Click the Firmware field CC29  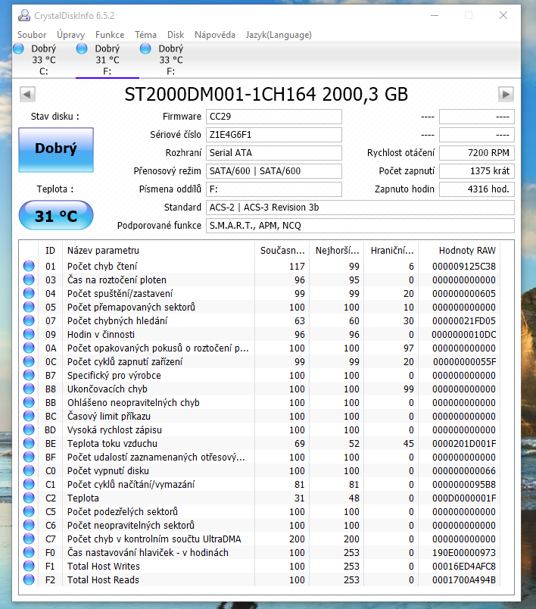(x=273, y=117)
